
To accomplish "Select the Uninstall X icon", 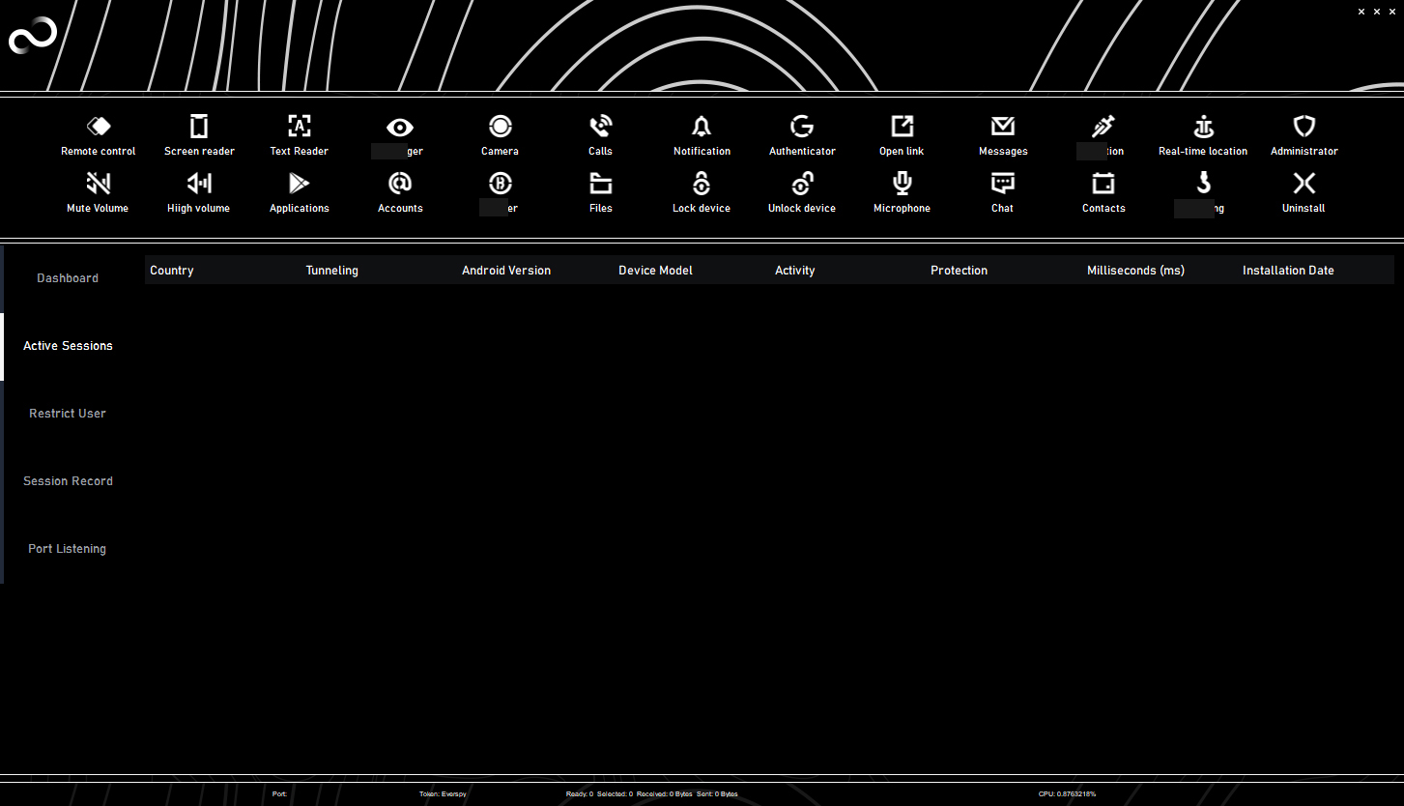I will [x=1304, y=184].
